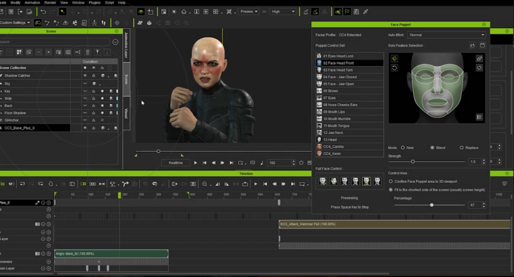Click the key diamond icon in second toolbar
The width and height of the screenshot is (514, 277).
117,23
